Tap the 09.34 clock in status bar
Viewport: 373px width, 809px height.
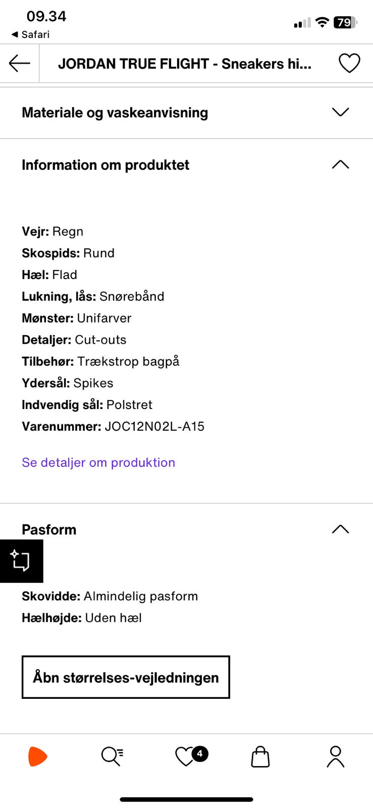(46, 16)
